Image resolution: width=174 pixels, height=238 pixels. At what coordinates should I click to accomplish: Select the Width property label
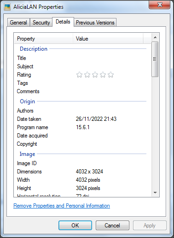[23, 180]
